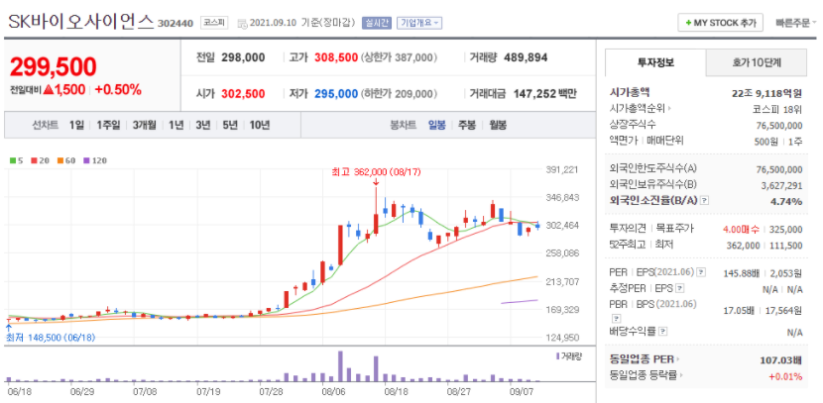Click the 전일 value 298,000
The width and height of the screenshot is (823, 403).
tap(243, 57)
